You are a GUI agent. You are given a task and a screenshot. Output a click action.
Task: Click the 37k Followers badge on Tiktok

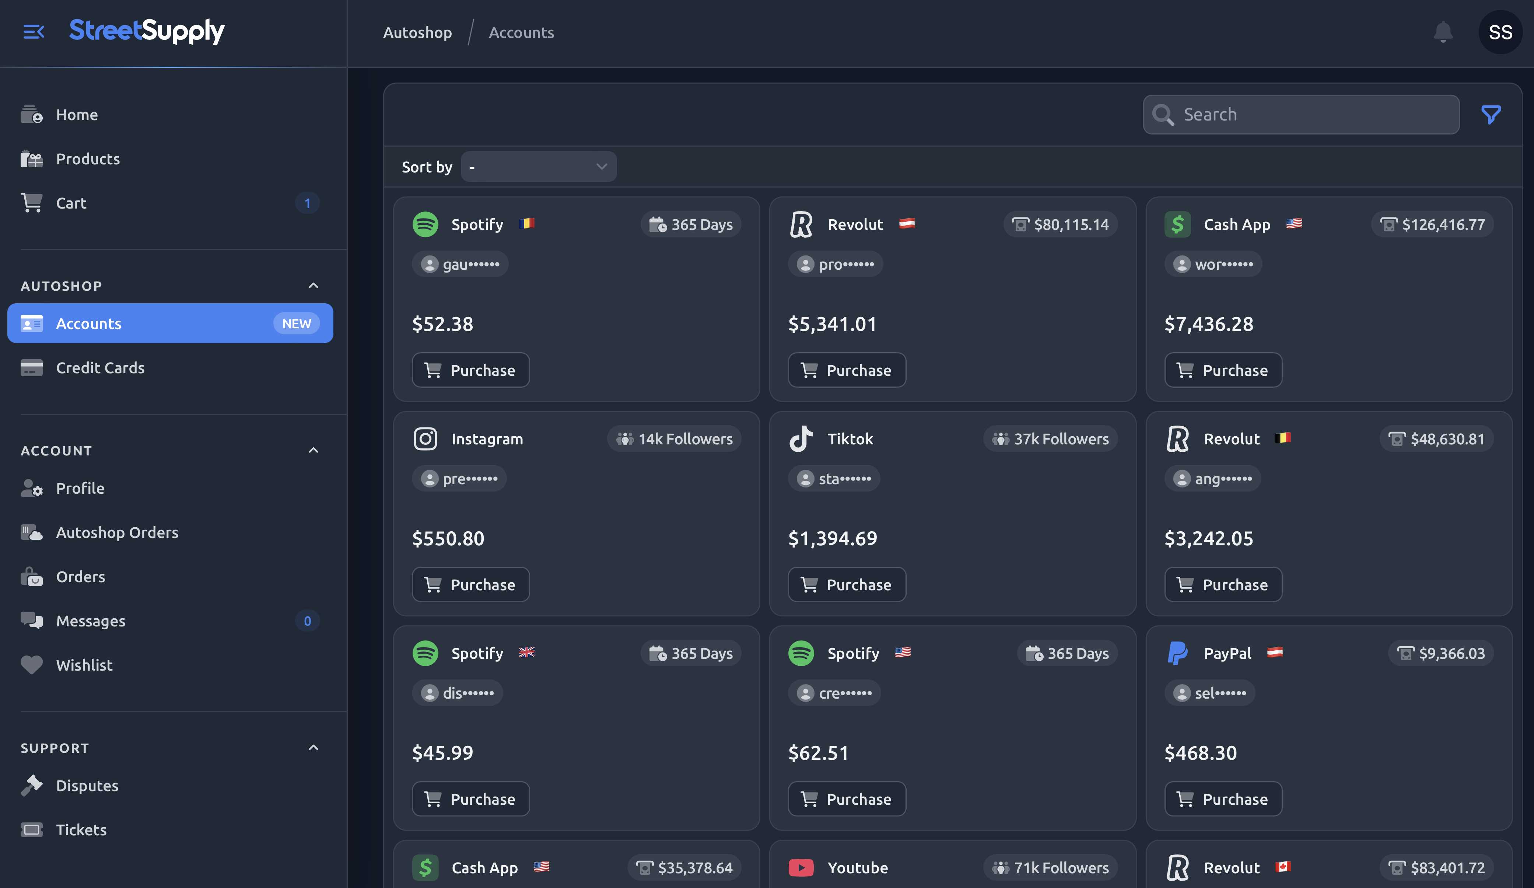(x=1050, y=439)
